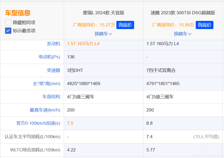The height and width of the screenshot is (158, 224).
Task: Click 星瑞L engine value 1.5T 163马力 L4
Action: (83, 44)
